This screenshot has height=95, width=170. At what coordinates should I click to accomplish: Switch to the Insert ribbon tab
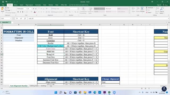point(22,5)
